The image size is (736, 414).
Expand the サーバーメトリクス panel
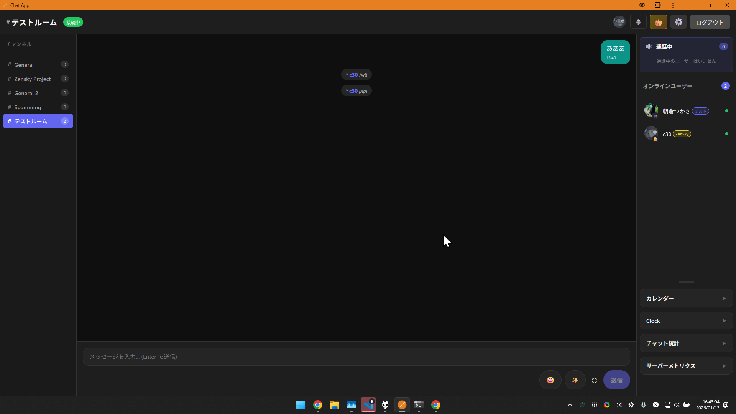click(x=686, y=366)
